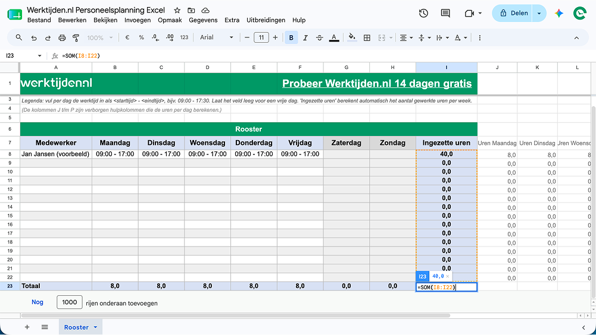Open the Bestand menu
Viewport: 596px width, 335px height.
[39, 20]
